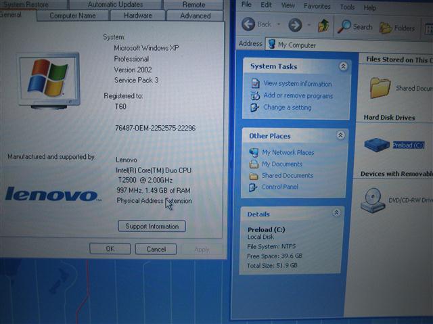Open the Tools menu
433x324 pixels.
(347, 7)
